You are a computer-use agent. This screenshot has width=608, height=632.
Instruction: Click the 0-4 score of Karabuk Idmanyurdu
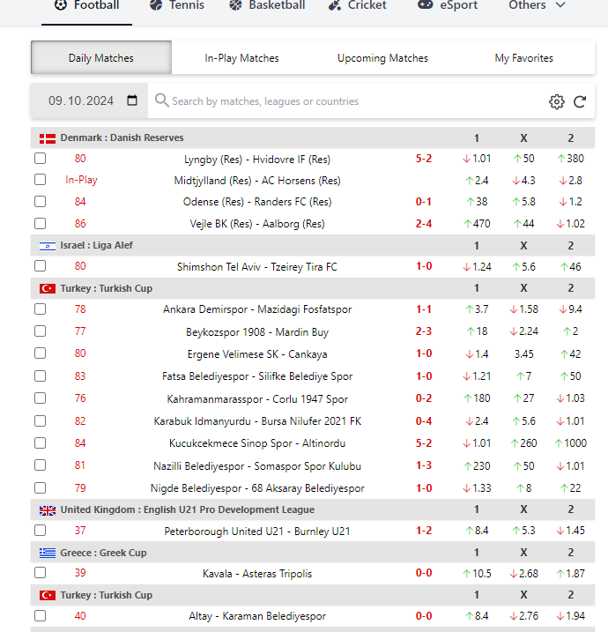coord(424,421)
